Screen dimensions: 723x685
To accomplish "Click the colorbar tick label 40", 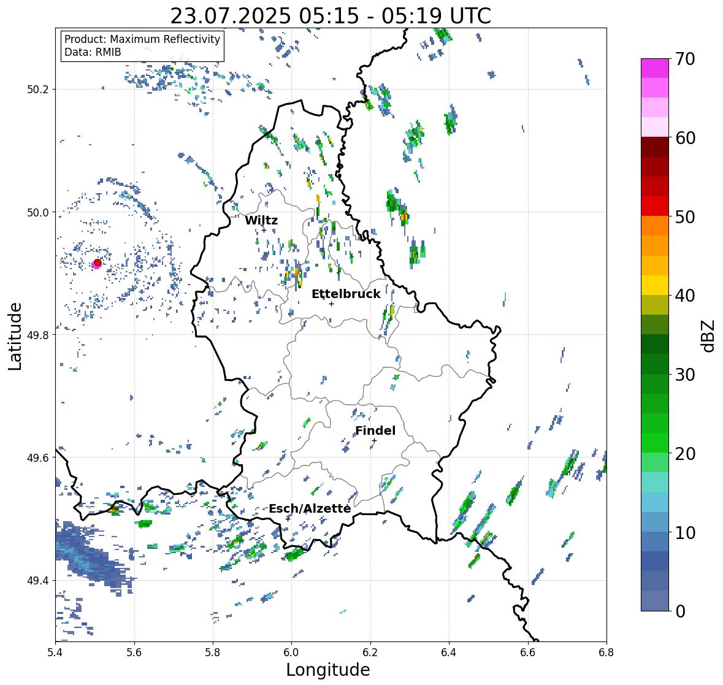I will point(685,296).
